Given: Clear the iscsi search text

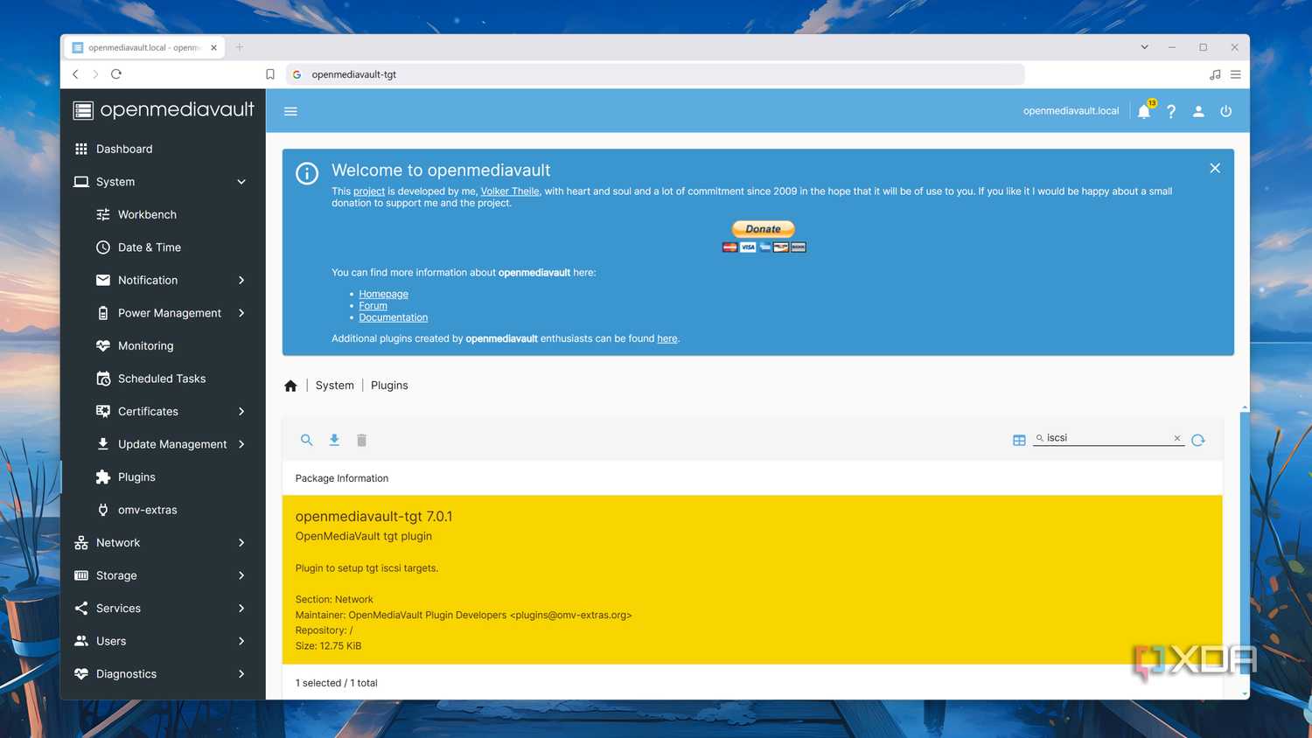Looking at the screenshot, I should click(1177, 438).
